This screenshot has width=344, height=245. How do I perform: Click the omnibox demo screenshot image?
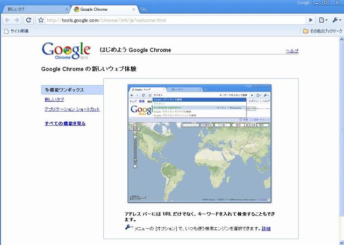199,143
